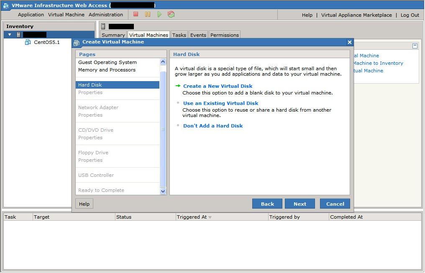Image resolution: width=425 pixels, height=273 pixels.
Task: Click the Triggered At sort arrow
Action: [x=210, y=217]
